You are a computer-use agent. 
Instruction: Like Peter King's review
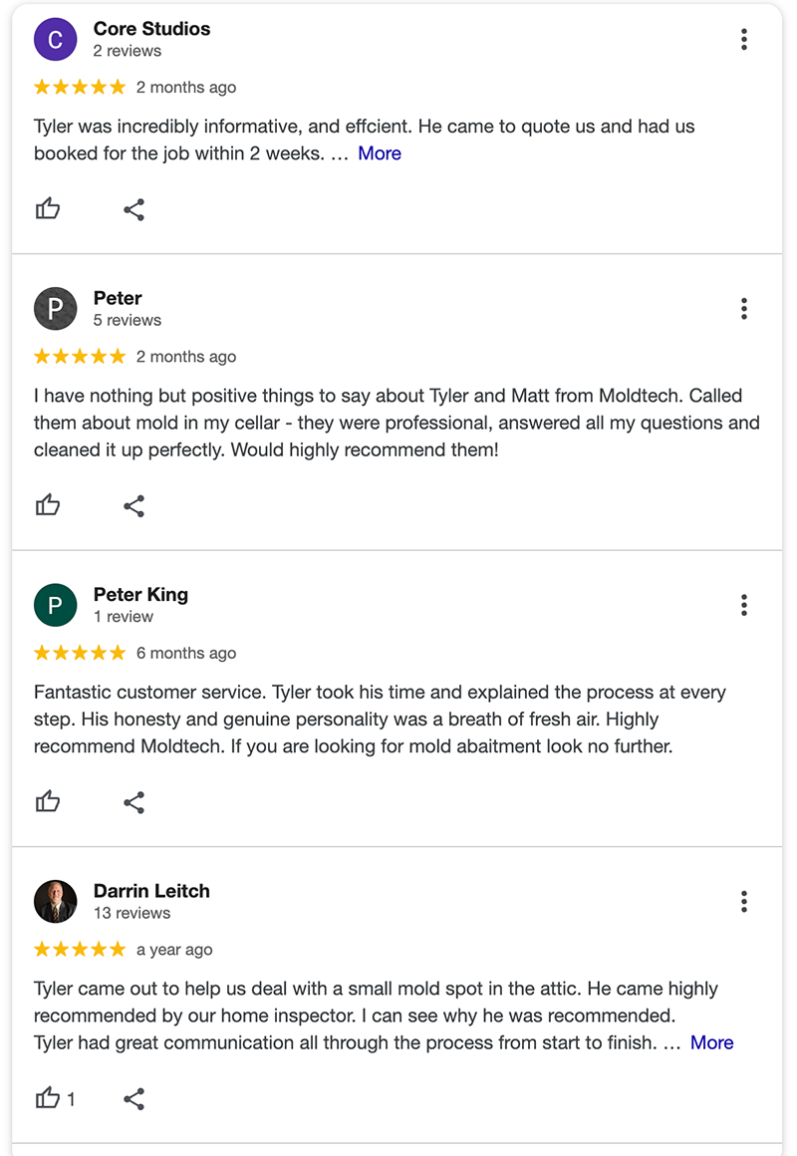(x=48, y=801)
